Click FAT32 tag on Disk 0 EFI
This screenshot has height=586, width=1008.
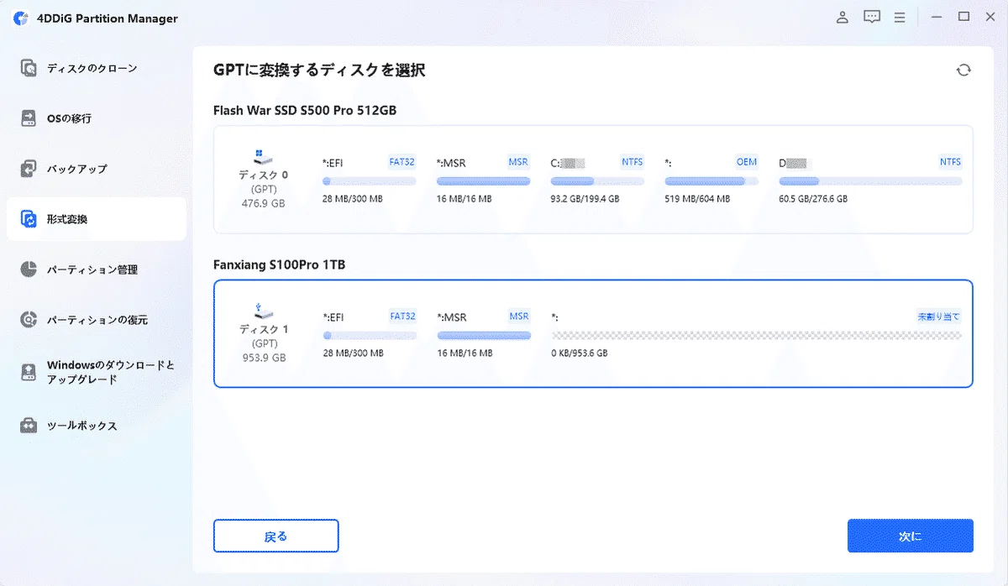(x=402, y=162)
